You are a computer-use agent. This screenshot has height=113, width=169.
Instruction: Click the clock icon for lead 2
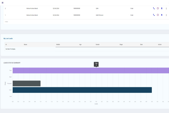(158, 8)
